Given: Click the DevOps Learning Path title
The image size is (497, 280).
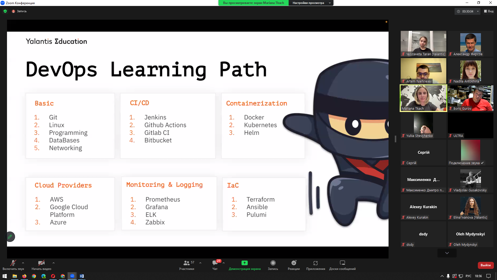Looking at the screenshot, I should coord(147,69).
